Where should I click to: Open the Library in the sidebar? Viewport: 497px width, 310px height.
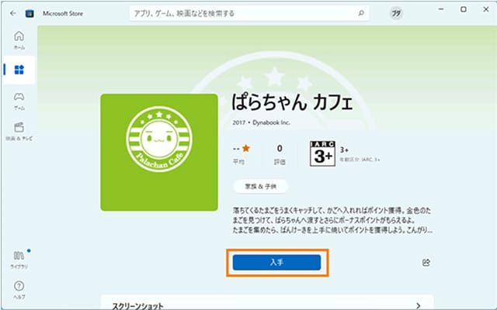[19, 260]
